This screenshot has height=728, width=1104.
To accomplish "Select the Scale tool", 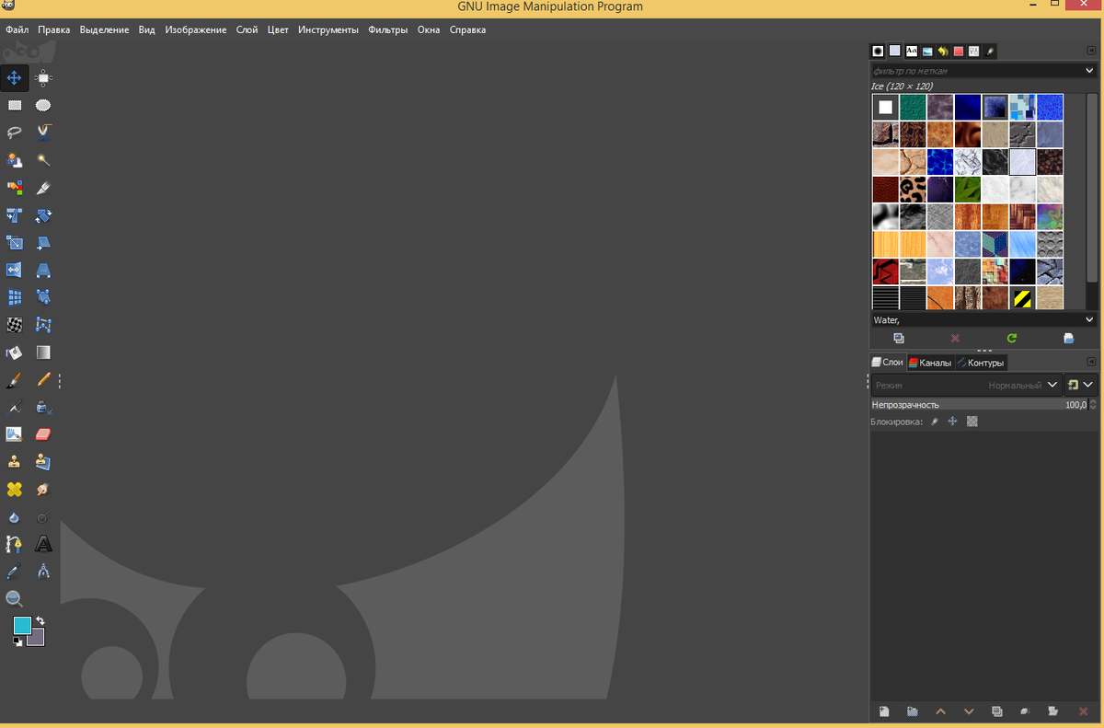I will 15,243.
